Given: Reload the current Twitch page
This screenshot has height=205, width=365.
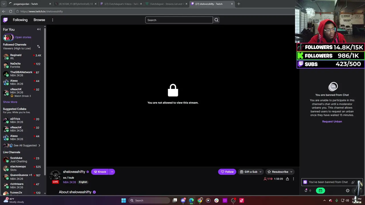Looking at the screenshot, I should pos(11,11).
